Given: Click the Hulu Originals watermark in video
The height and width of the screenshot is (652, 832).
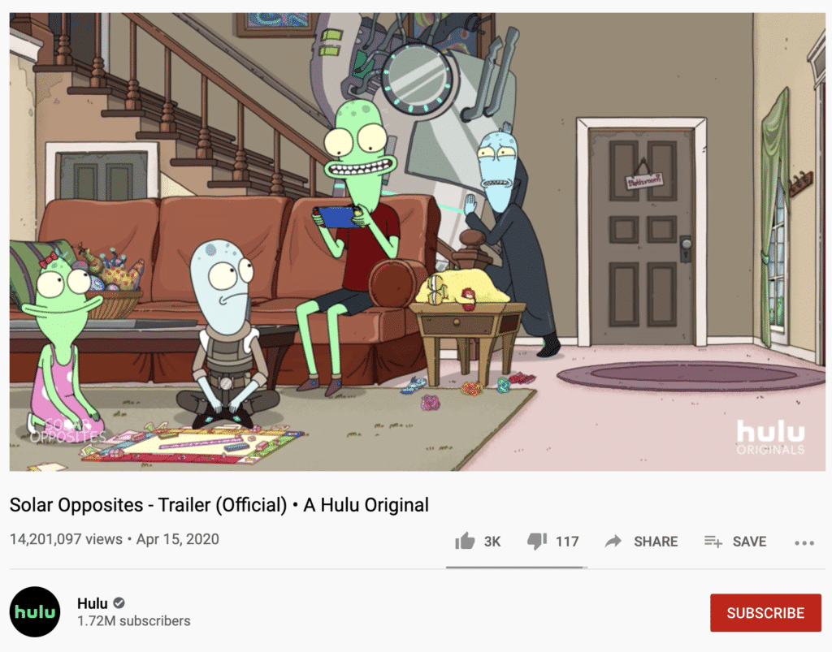Looking at the screenshot, I should pos(770,438).
